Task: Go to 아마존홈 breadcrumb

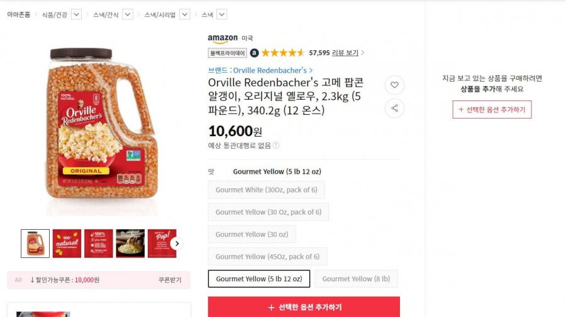Action: 18,15
